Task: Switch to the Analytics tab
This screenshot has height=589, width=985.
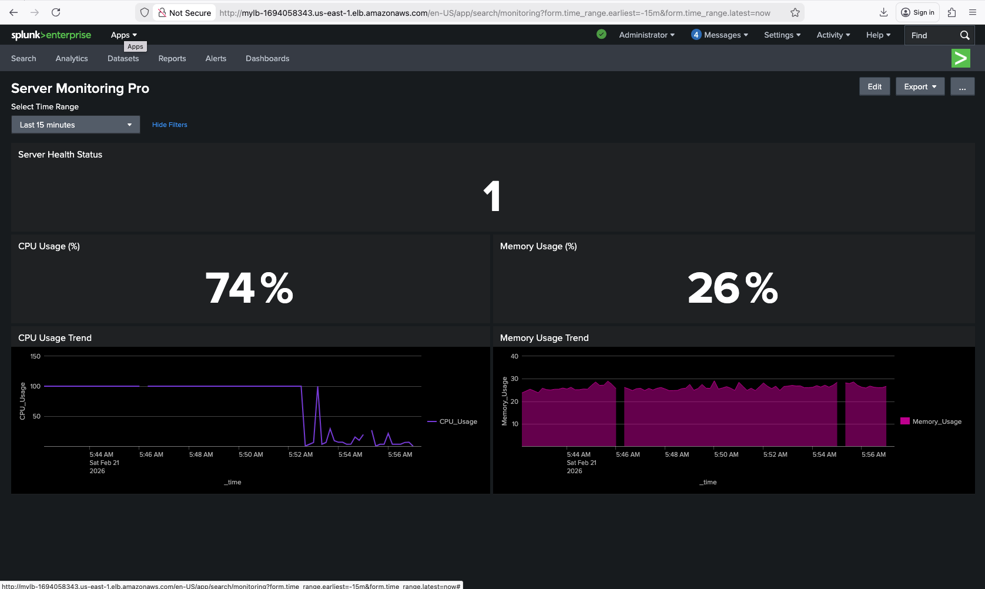Action: [x=72, y=58]
